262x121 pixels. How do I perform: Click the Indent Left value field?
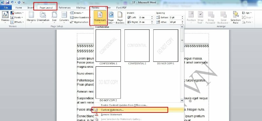(x=145, y=17)
